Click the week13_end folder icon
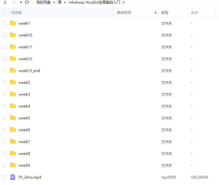The height and width of the screenshot is (185, 219). tap(13, 70)
